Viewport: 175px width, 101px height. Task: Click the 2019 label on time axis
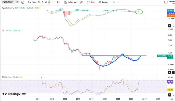point(91,99)
